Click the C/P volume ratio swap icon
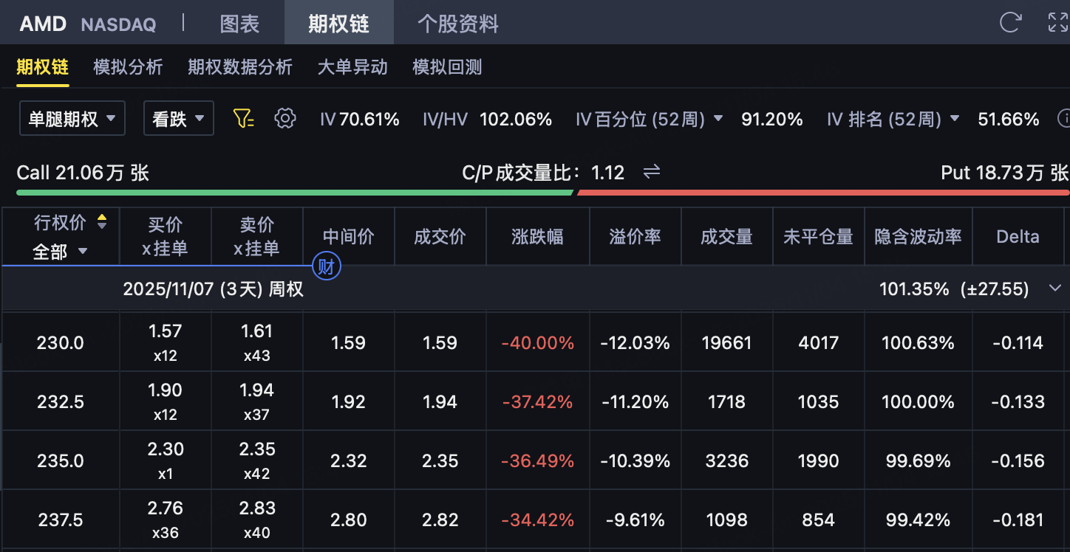Image resolution: width=1070 pixels, height=552 pixels. [651, 173]
